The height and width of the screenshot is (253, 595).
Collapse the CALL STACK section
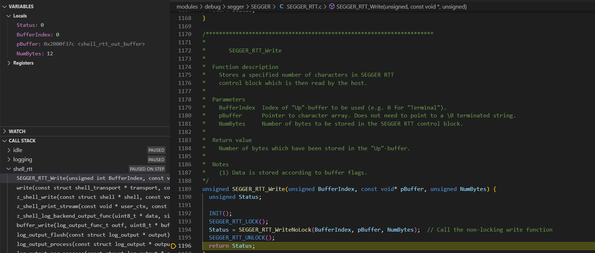(x=4, y=141)
